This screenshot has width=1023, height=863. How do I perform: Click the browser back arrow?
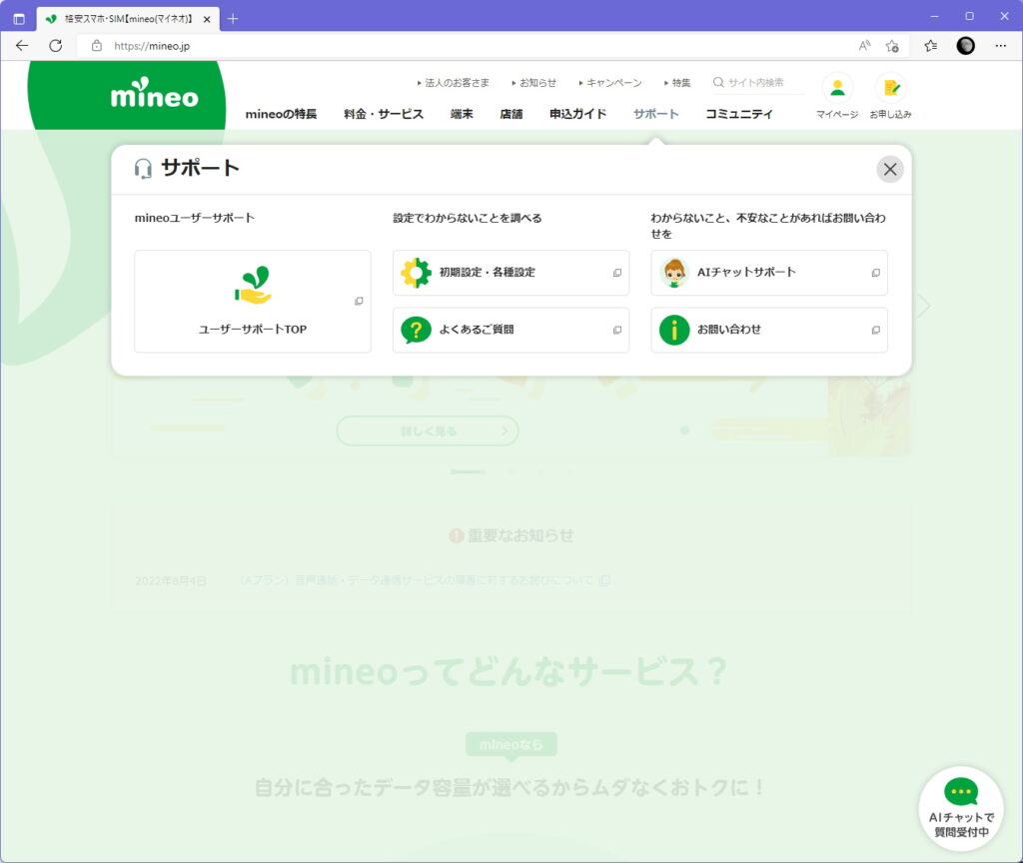coord(22,46)
